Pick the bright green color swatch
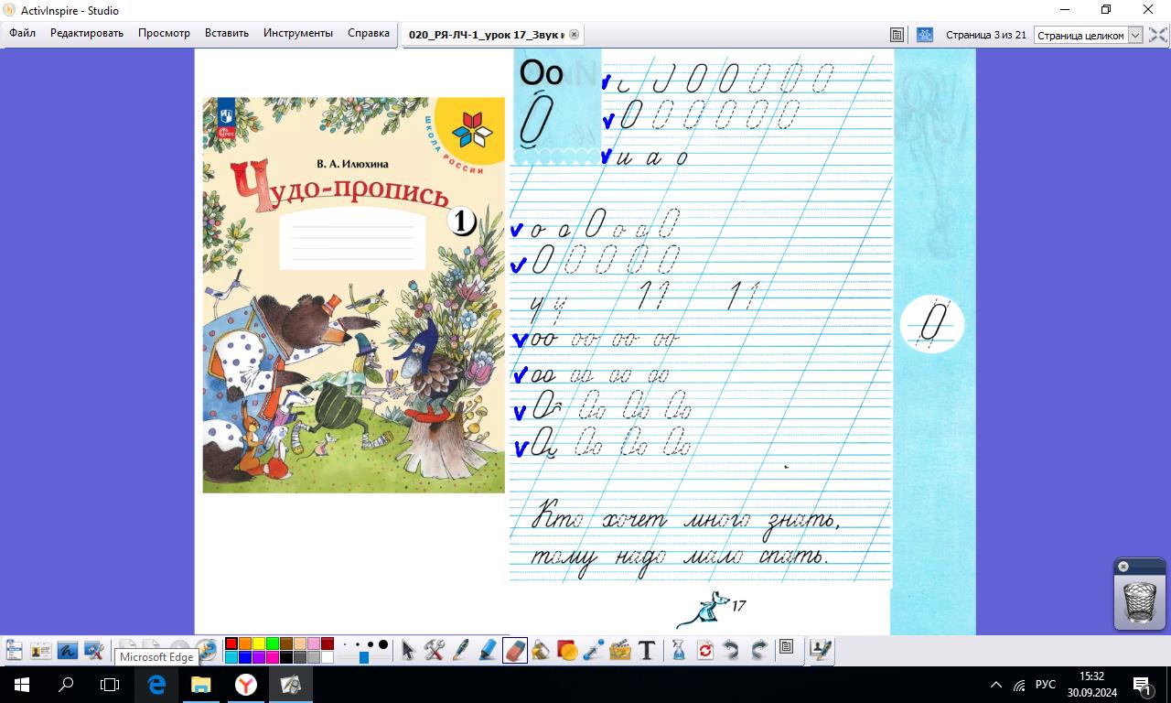1171x703 pixels. pos(273,644)
